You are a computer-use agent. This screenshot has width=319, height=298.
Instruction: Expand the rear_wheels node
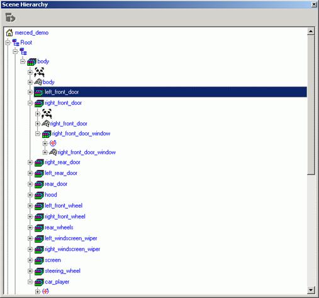(30, 228)
